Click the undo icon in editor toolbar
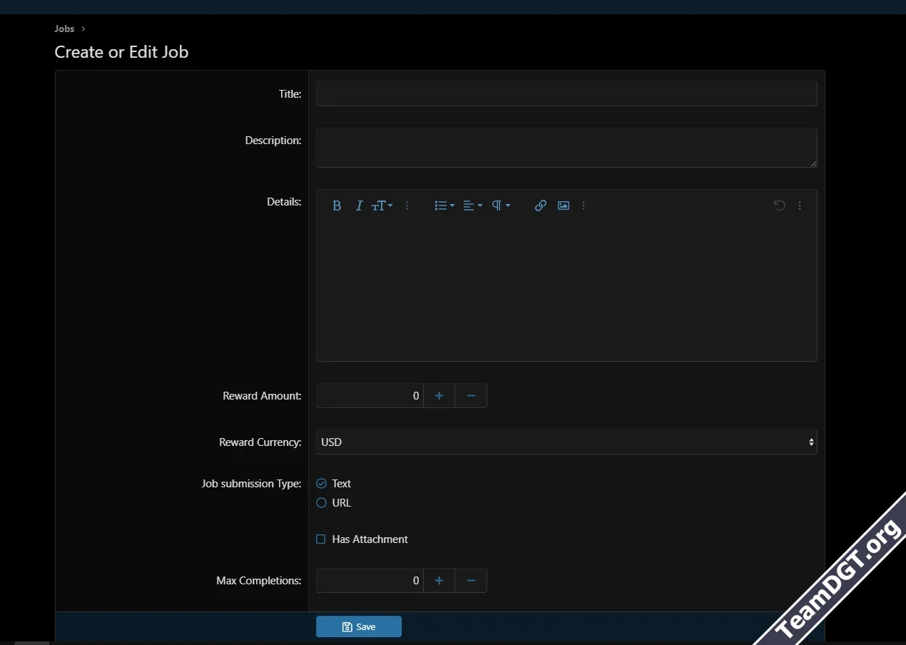This screenshot has height=645, width=906. tap(780, 205)
